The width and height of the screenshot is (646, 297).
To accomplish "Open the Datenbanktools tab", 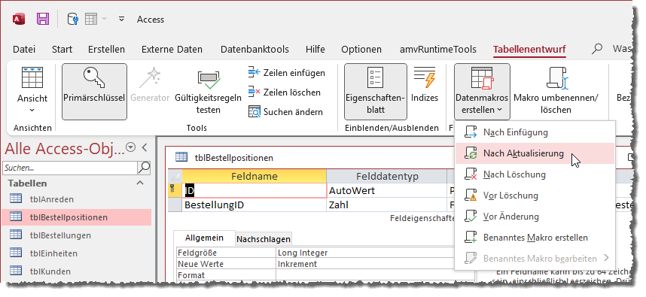I will pyautogui.click(x=254, y=50).
